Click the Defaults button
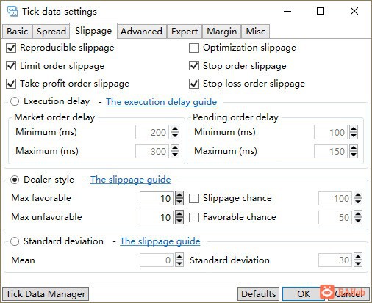 [258, 294]
